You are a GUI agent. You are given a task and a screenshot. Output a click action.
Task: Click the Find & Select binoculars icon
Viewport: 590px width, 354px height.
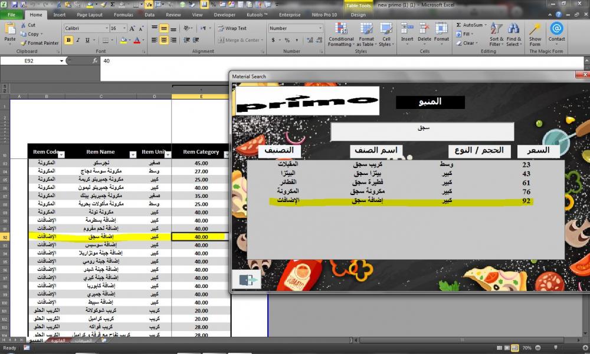pyautogui.click(x=513, y=29)
